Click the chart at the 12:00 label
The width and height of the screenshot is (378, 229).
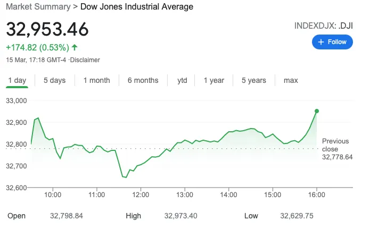[140, 195]
